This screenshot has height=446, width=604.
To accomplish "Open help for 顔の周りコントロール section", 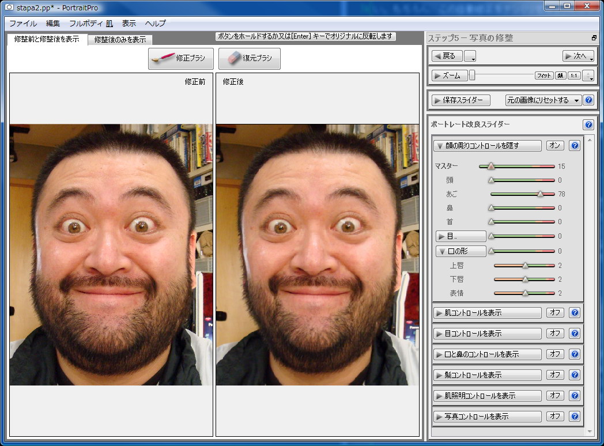I will click(x=574, y=145).
